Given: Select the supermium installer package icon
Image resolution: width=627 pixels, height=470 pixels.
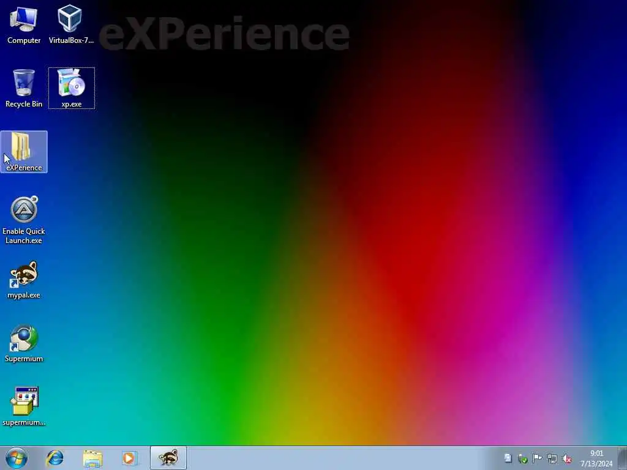Looking at the screenshot, I should [24, 406].
